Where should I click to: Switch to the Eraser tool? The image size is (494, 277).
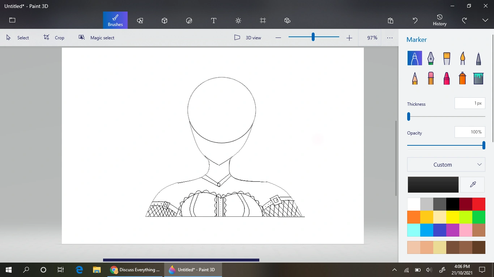[x=430, y=78]
